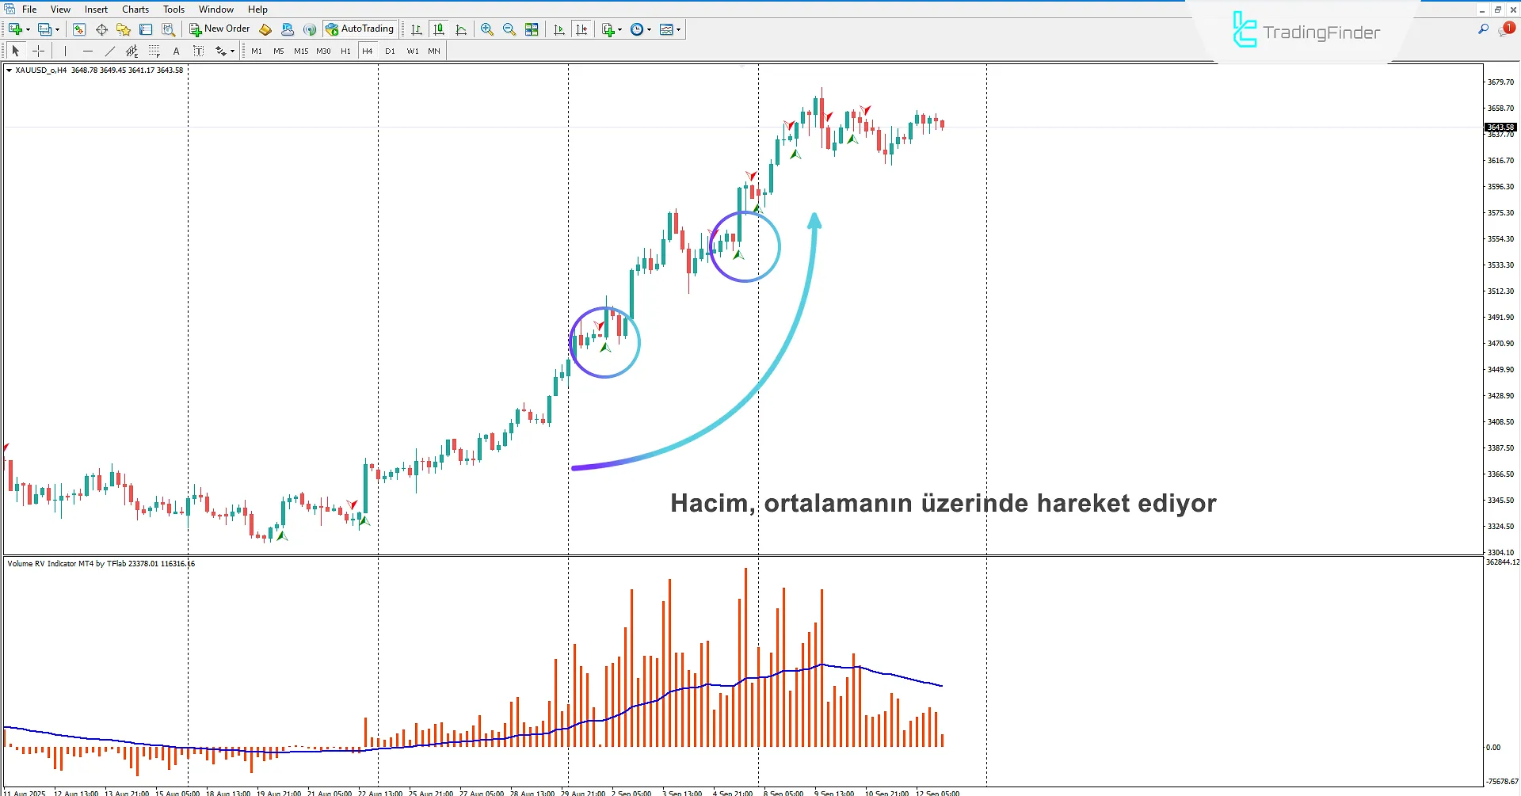The width and height of the screenshot is (1521, 796).
Task: Collapse the XAUUSD chart header arrow
Action: pyautogui.click(x=8, y=70)
